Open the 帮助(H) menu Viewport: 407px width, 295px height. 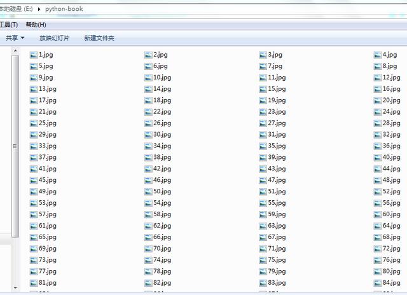[36, 25]
